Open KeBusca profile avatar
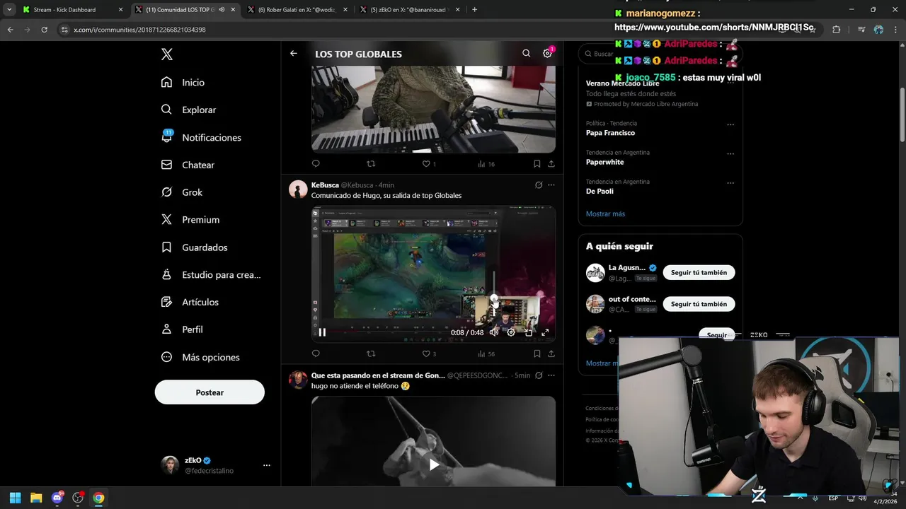906x509 pixels. 298,189
